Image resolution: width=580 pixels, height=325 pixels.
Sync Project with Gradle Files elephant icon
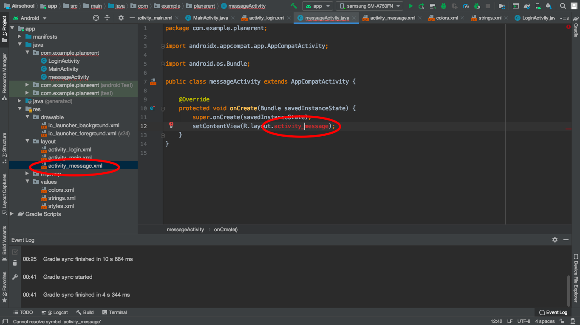pos(527,6)
